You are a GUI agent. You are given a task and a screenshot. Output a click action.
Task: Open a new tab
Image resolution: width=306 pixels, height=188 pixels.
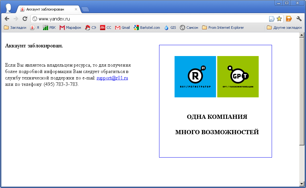click(x=85, y=9)
